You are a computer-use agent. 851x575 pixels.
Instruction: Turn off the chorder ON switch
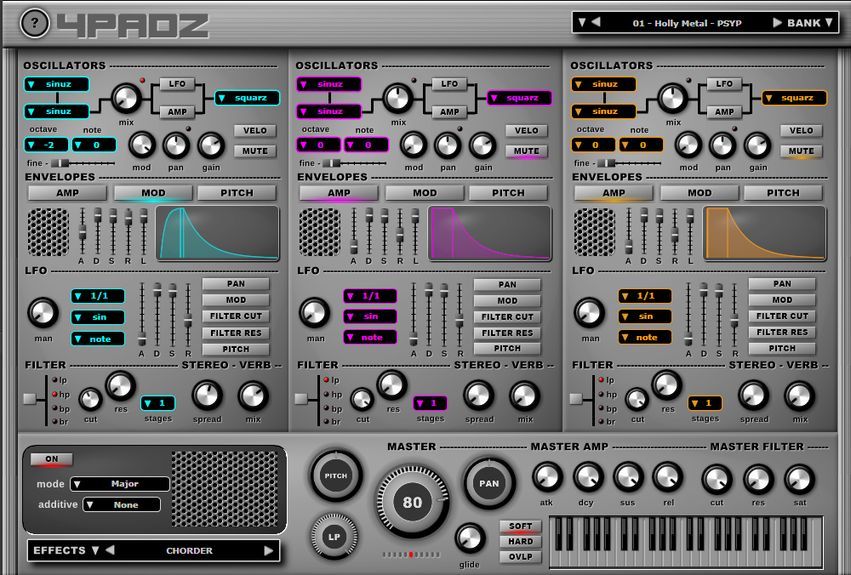(52, 459)
